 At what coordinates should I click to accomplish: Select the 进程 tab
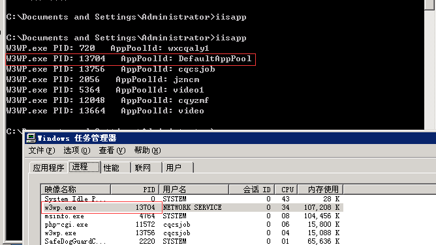point(84,167)
